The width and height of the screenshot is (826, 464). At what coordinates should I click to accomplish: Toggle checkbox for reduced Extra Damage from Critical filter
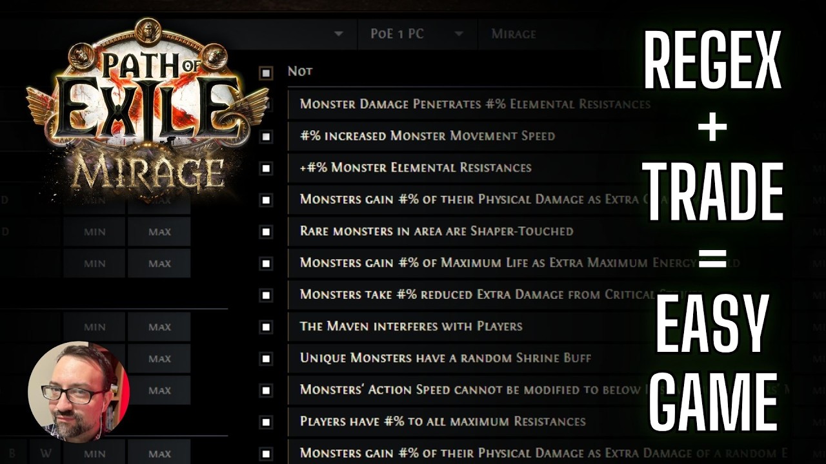pyautogui.click(x=266, y=295)
